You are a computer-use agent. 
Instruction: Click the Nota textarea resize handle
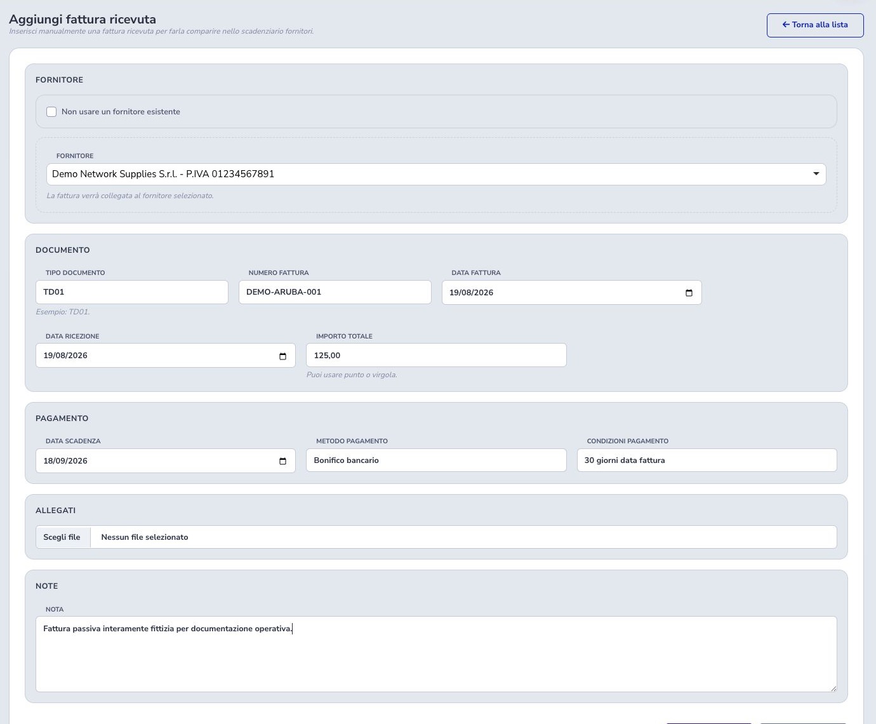pos(833,688)
